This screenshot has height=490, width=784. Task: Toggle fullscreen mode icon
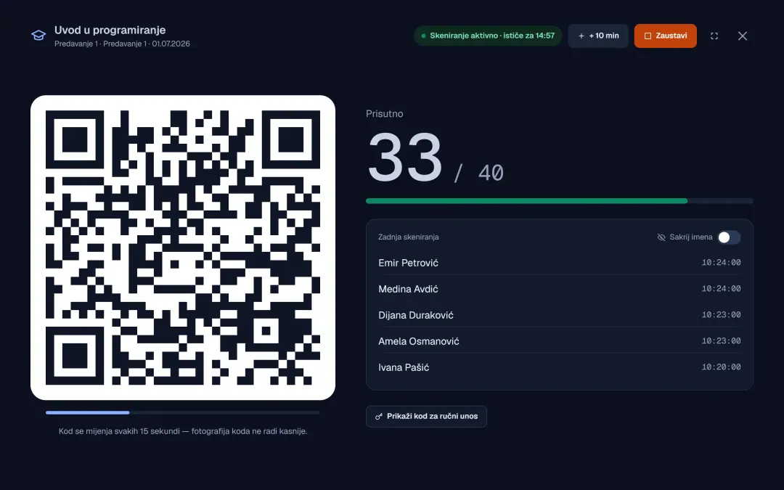point(714,36)
